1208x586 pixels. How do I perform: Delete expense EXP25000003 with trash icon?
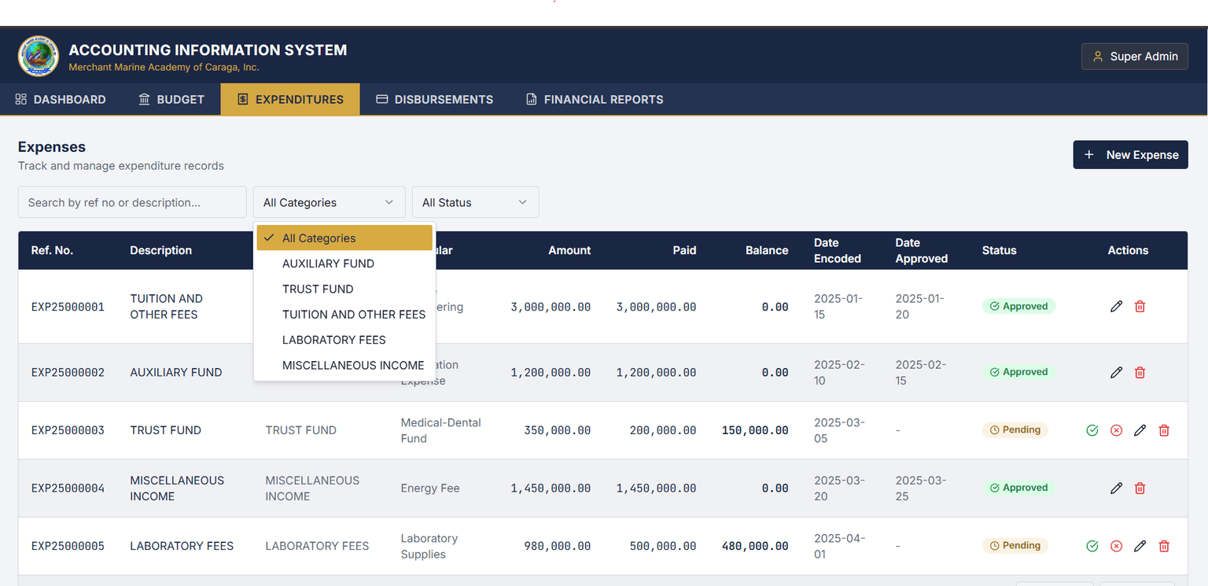click(1164, 430)
